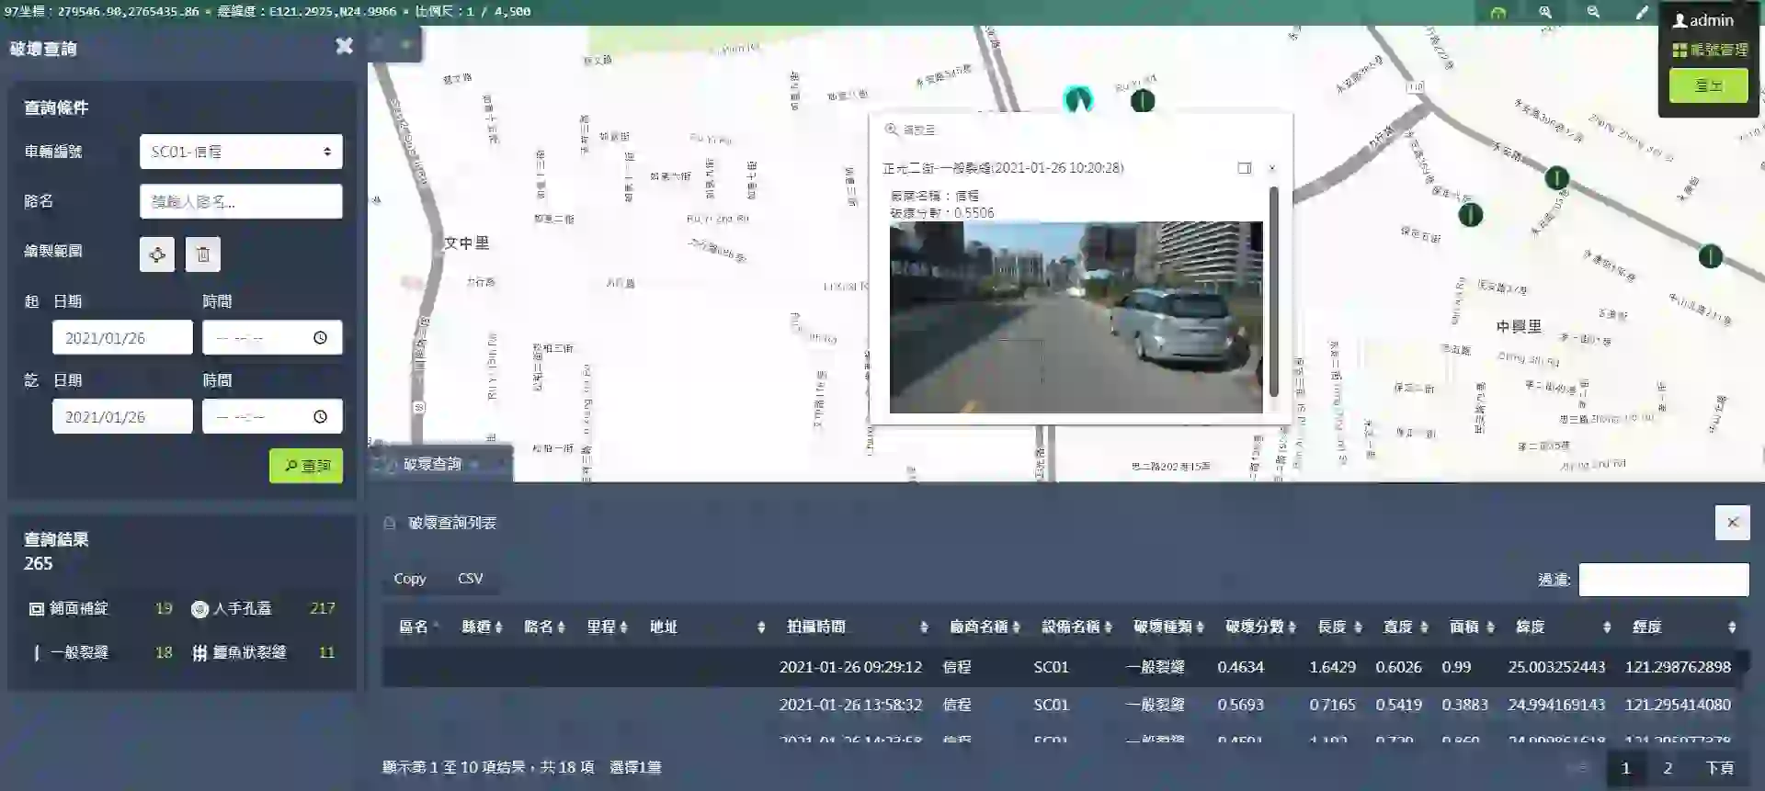Sort table by vendor name column
This screenshot has width=1765, height=791.
[985, 627]
